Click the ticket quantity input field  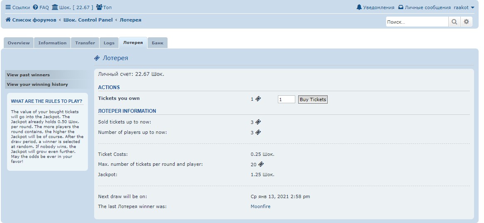coord(286,99)
